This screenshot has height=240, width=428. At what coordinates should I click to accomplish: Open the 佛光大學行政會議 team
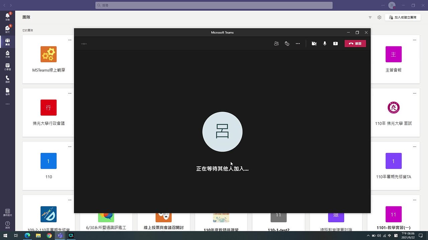[x=48, y=113]
